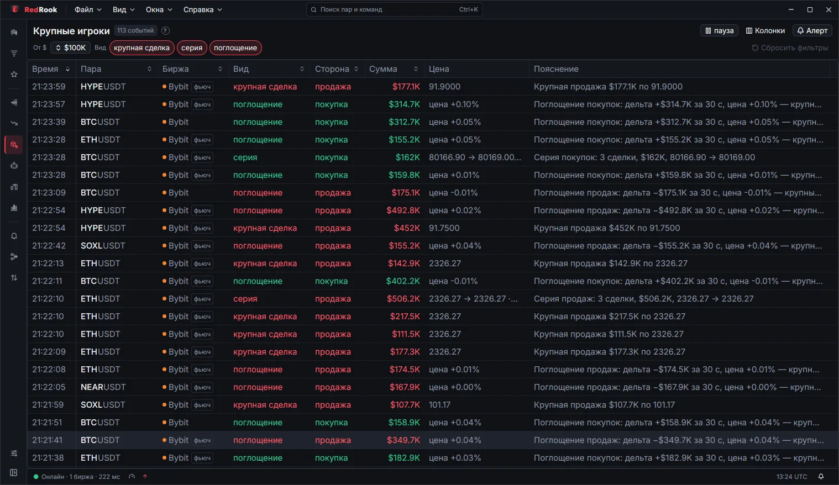Click the speedometer icon in status bar

pos(132,477)
